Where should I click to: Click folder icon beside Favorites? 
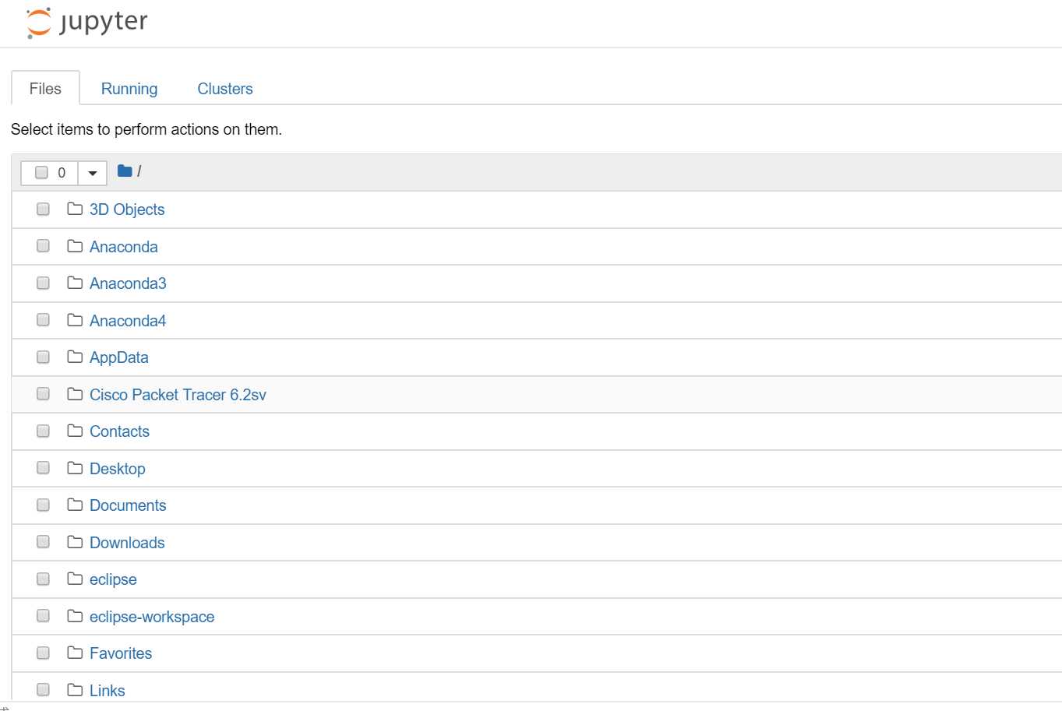click(75, 653)
